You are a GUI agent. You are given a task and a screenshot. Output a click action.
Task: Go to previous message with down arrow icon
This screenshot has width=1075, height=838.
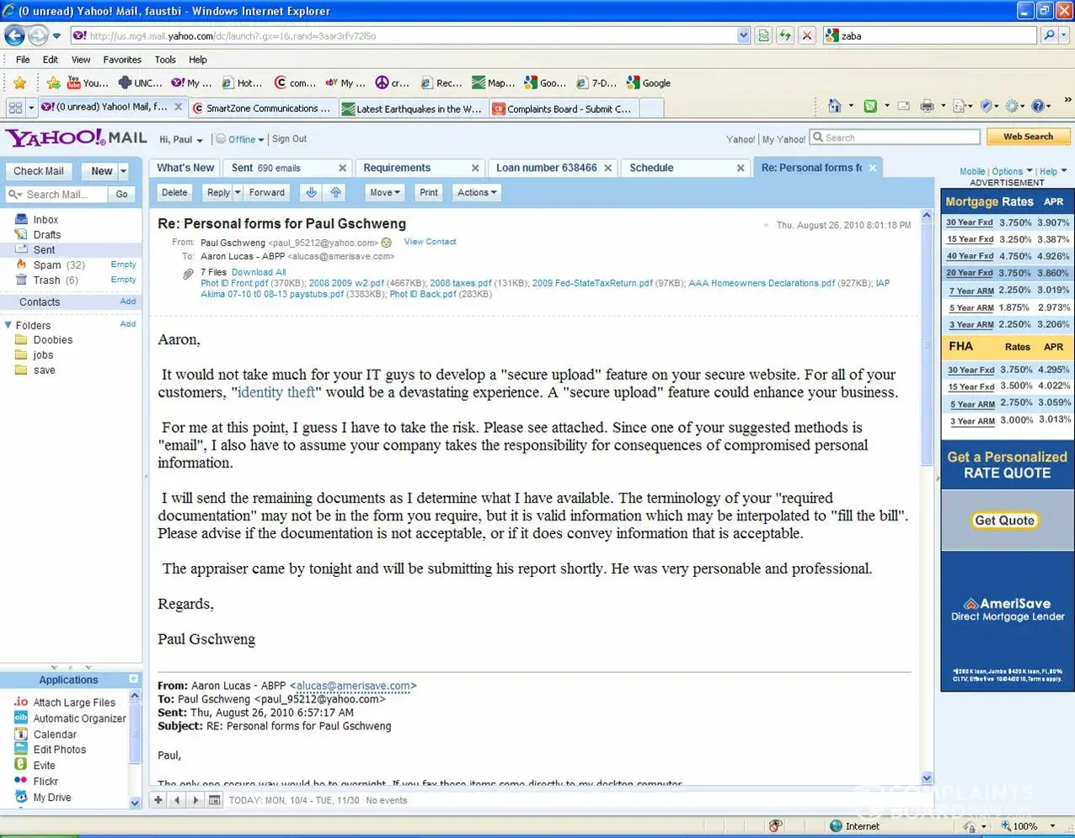311,193
